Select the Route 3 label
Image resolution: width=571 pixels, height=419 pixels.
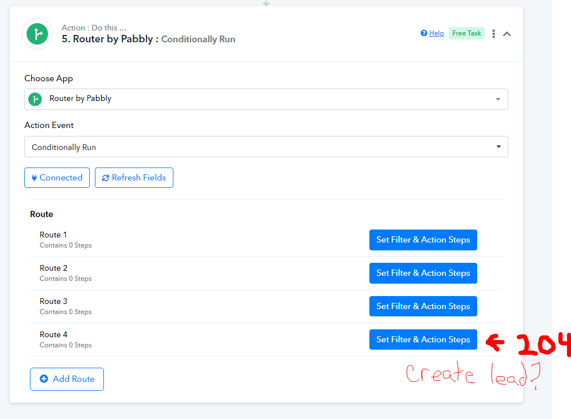coord(54,301)
